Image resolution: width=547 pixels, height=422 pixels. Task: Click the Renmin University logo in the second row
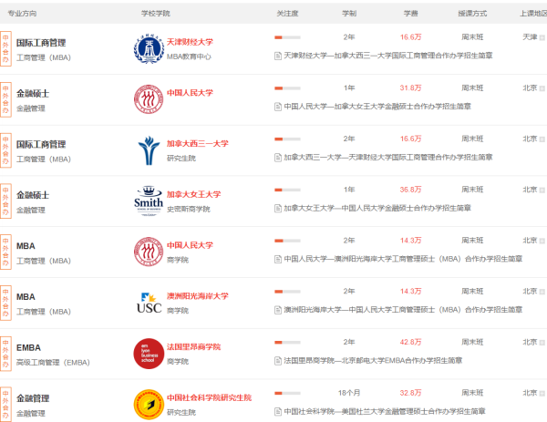click(x=146, y=98)
